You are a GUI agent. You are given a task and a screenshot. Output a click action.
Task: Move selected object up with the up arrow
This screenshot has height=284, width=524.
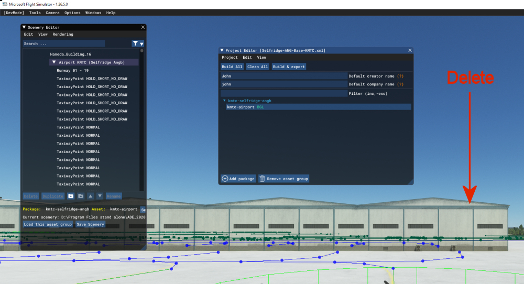(x=90, y=196)
